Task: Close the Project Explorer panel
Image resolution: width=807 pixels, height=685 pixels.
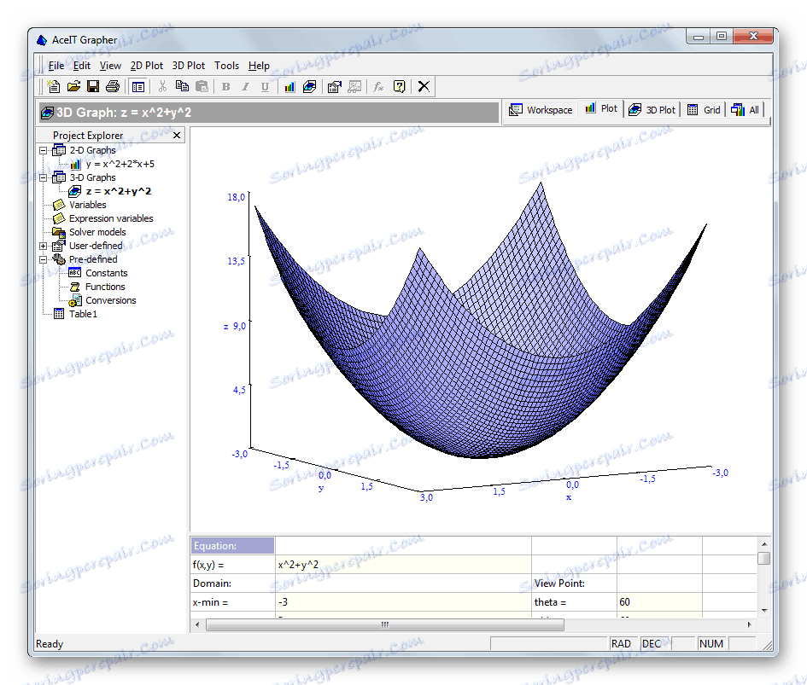Action: click(177, 136)
